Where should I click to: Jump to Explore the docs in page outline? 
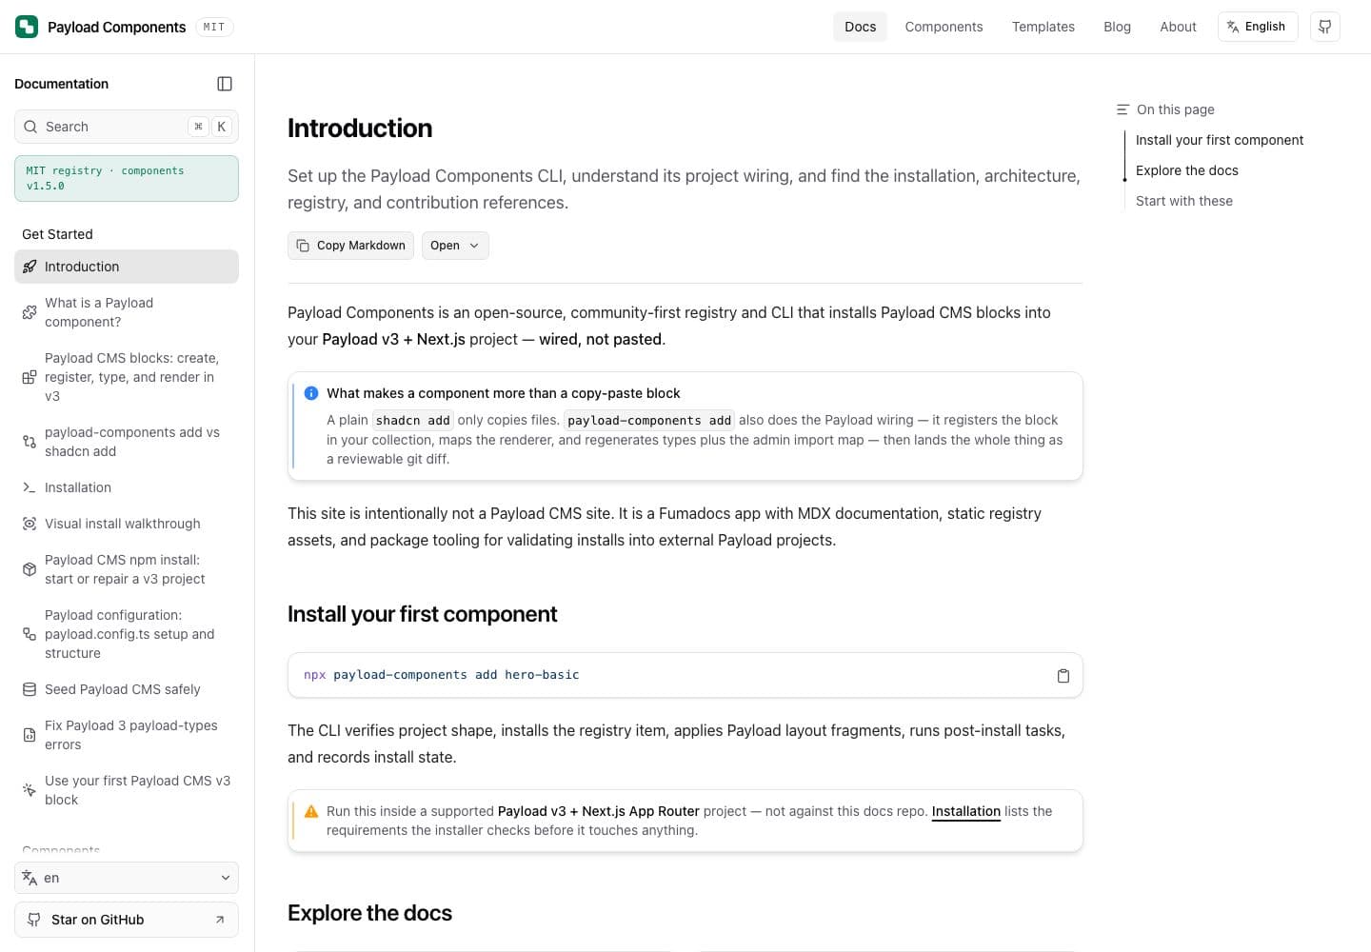[1186, 170]
